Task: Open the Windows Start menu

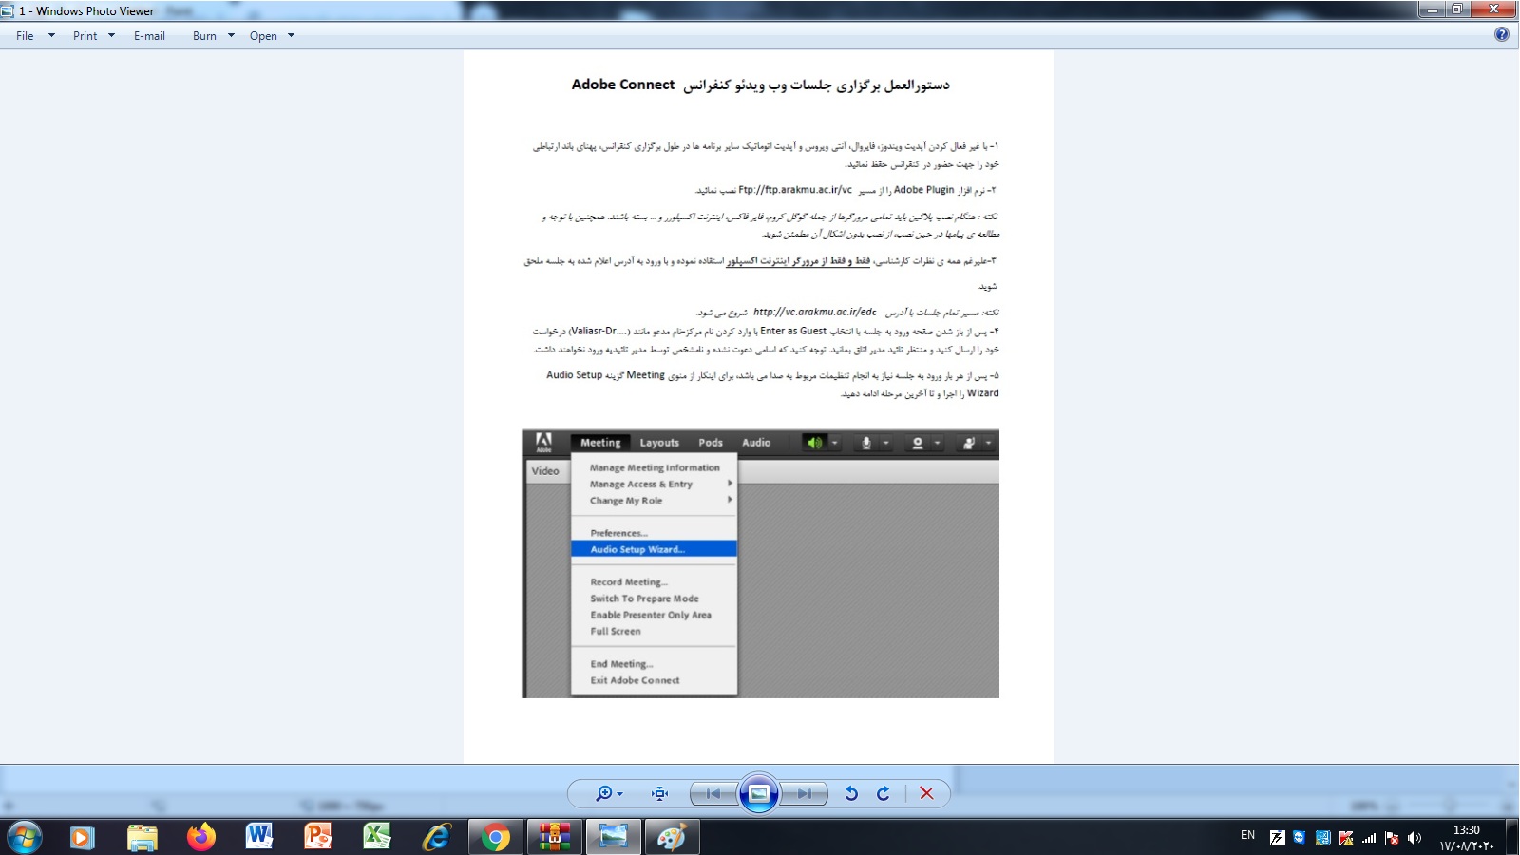Action: 24,837
